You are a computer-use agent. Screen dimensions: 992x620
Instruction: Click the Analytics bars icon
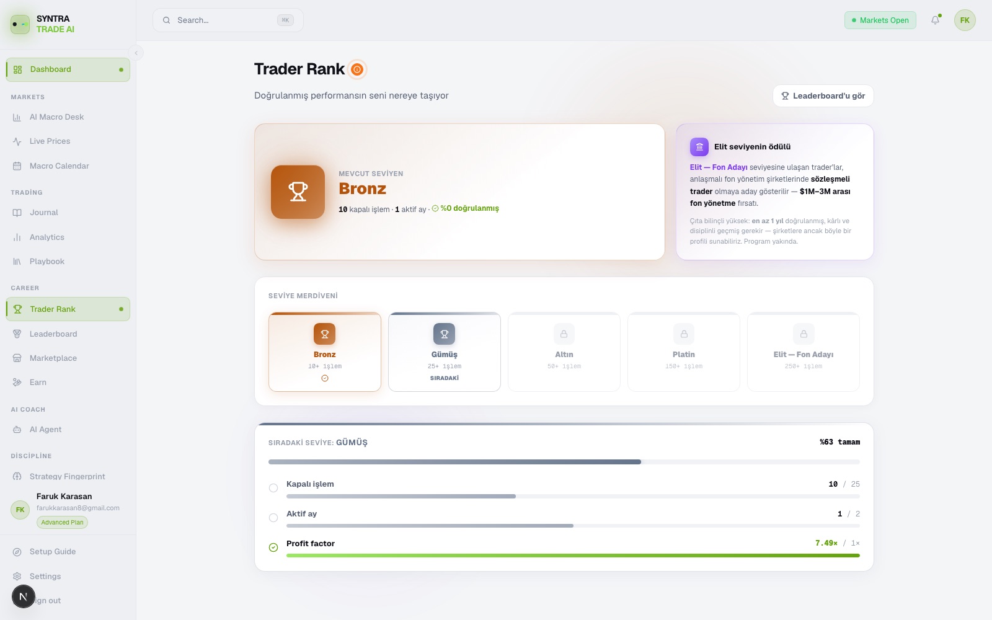click(x=17, y=237)
